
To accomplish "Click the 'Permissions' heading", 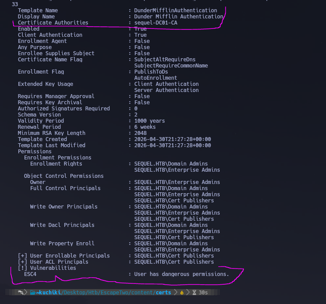I will click(x=35, y=152).
